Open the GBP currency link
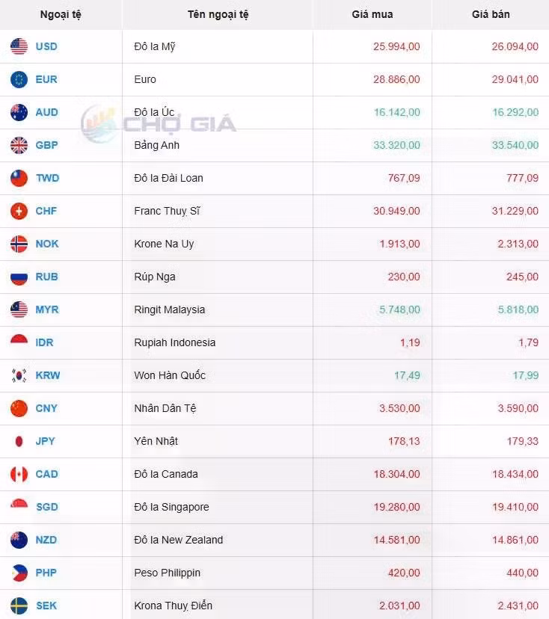Image resolution: width=549 pixels, height=619 pixels. pyautogui.click(x=46, y=145)
